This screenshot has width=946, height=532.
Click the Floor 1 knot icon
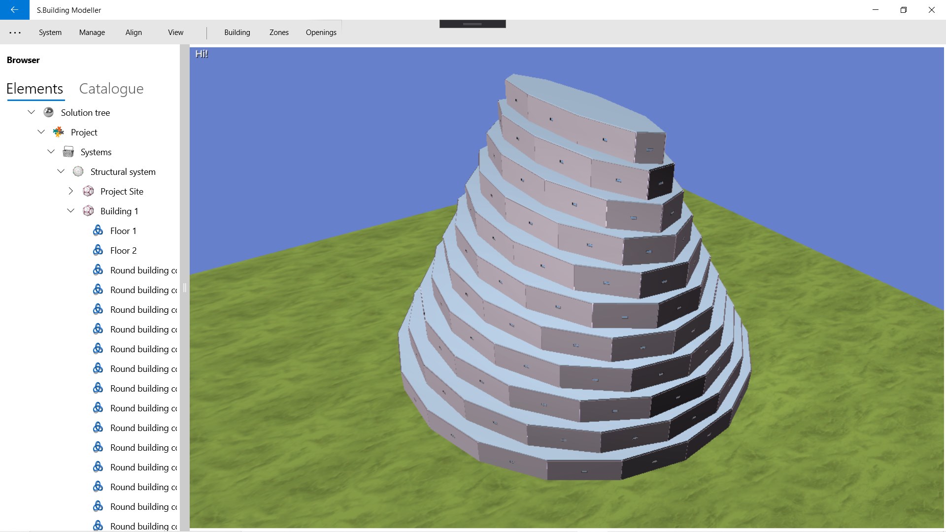click(x=98, y=231)
